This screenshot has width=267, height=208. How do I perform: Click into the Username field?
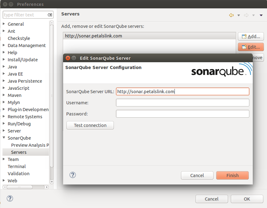[183, 102]
